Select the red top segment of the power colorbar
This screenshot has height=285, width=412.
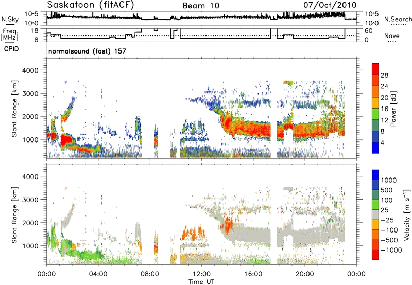375,69
